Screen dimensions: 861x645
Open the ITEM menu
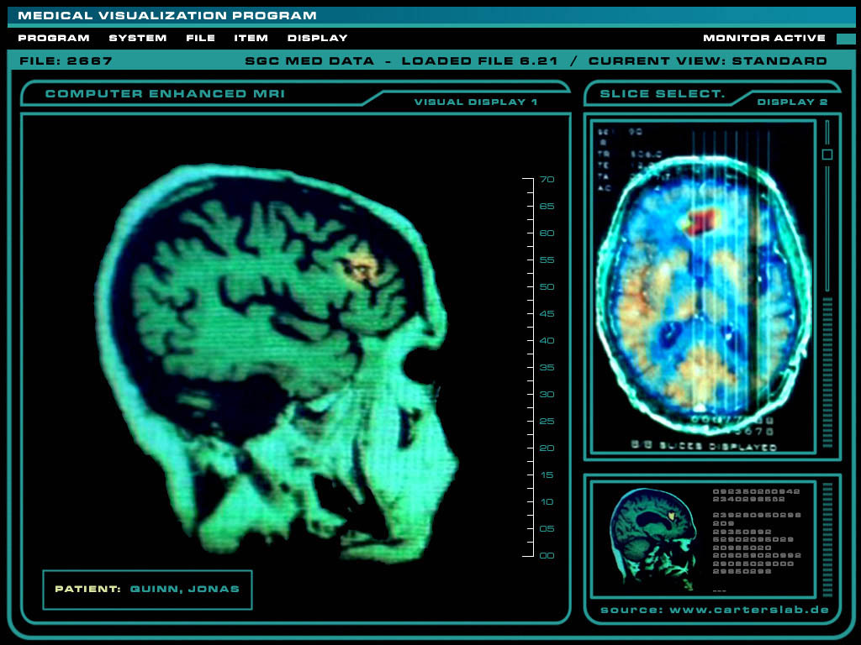coord(251,38)
